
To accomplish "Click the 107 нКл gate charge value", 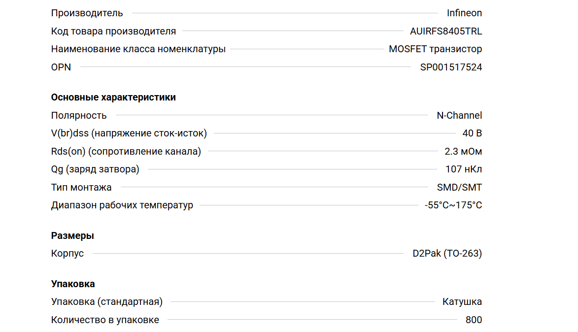I will (464, 169).
